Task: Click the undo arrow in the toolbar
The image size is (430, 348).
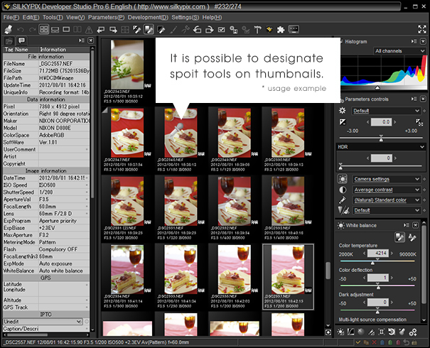Action: coord(21,29)
